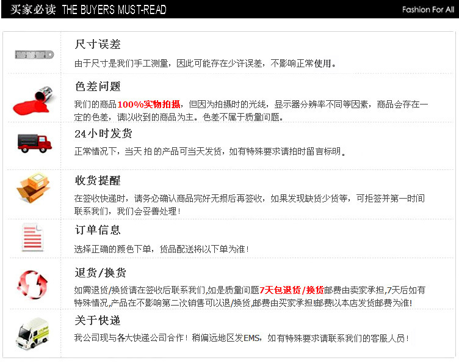Image resolution: width=459 pixels, height=363 pixels.
Task: Click the spilled red paint can icon
Action: [34, 100]
